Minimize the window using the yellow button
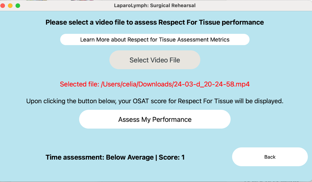 click(x=10, y=6)
